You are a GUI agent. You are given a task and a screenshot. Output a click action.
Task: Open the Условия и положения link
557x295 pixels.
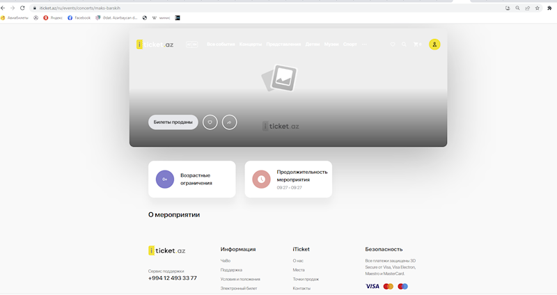coord(240,279)
